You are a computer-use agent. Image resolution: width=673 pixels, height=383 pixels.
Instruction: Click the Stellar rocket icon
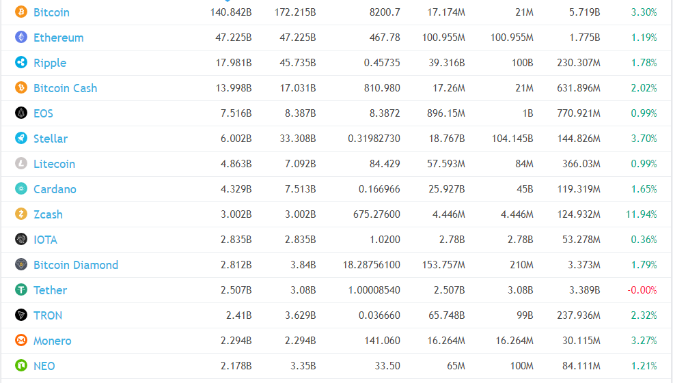21,139
